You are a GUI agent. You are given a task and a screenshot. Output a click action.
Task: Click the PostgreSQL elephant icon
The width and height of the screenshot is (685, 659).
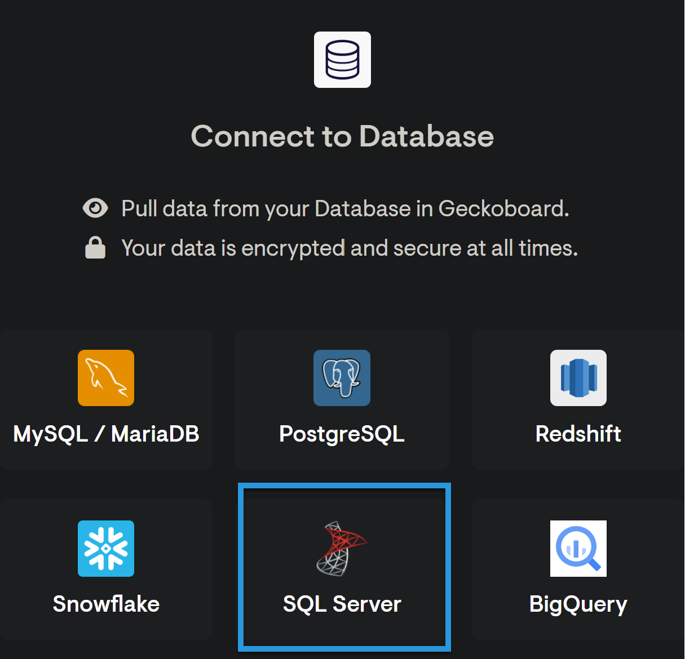pos(342,378)
